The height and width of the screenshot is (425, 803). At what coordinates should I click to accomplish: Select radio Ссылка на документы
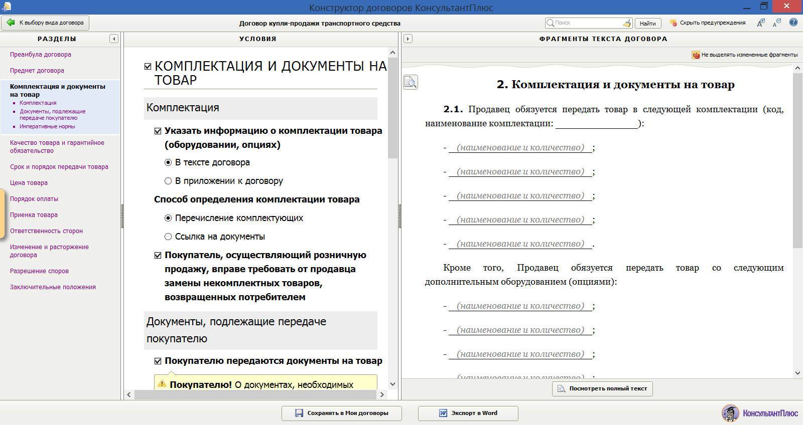[x=168, y=237]
